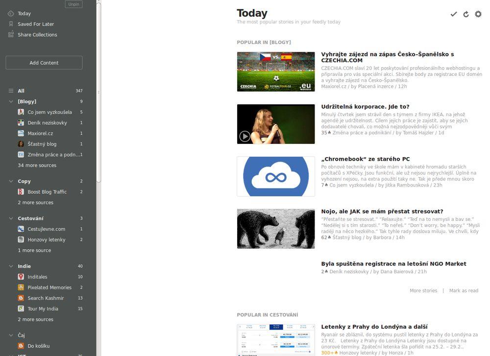The width and height of the screenshot is (490, 356).
Task: Open article Udržitelná korporace. Jde to?
Action: pos(366,106)
